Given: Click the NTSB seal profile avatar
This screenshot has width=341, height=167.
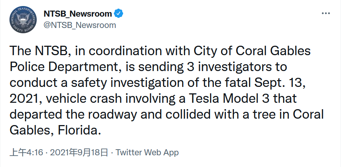Looking at the screenshot, I should pyautogui.click(x=24, y=20).
